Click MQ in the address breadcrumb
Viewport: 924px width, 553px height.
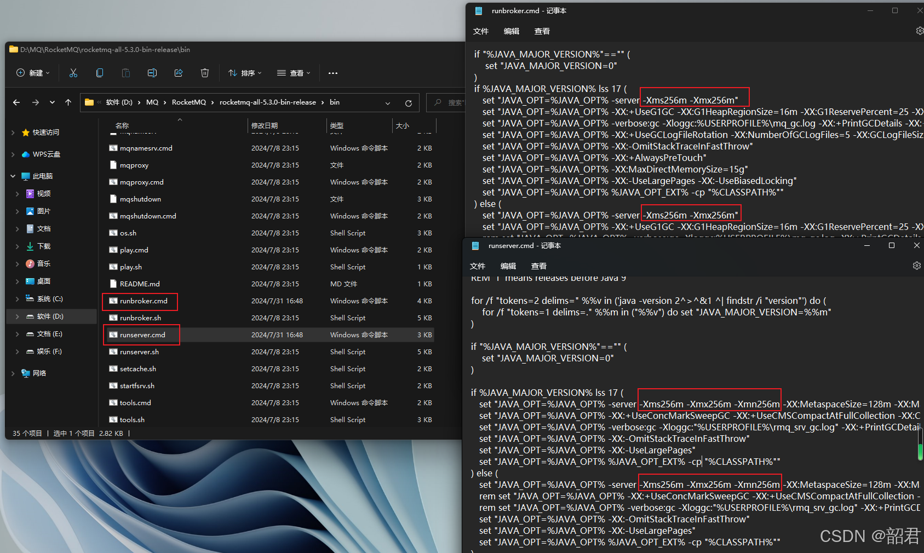pos(152,102)
